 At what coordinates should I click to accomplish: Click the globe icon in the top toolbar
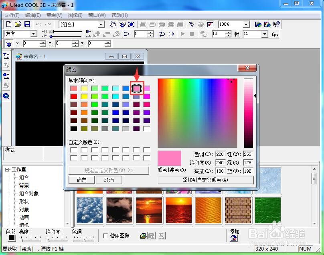tap(200, 24)
